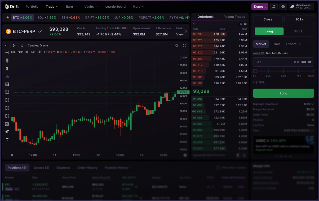
Task: Select the Limit order tab
Action: [x=276, y=44]
